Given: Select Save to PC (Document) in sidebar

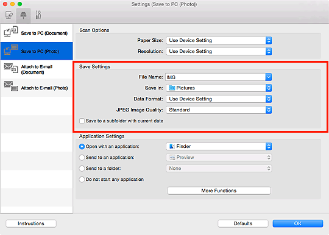Looking at the screenshot, I should tap(37, 33).
